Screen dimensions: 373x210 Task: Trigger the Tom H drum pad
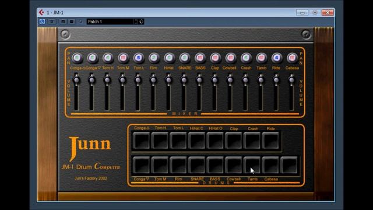coord(160,141)
